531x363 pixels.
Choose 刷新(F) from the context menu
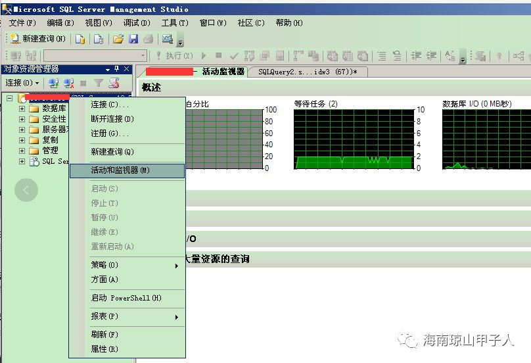127,335
